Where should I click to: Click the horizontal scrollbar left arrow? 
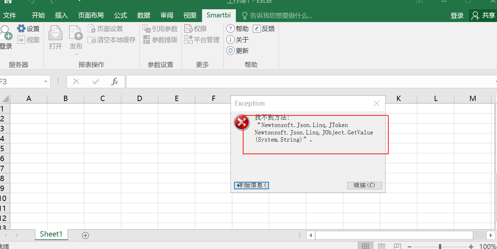311,235
